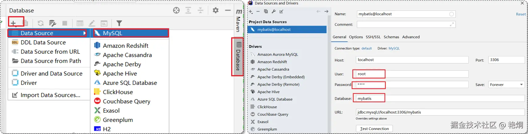Open the query console QL icon
Screen dimensions: 528x134
click(104, 23)
